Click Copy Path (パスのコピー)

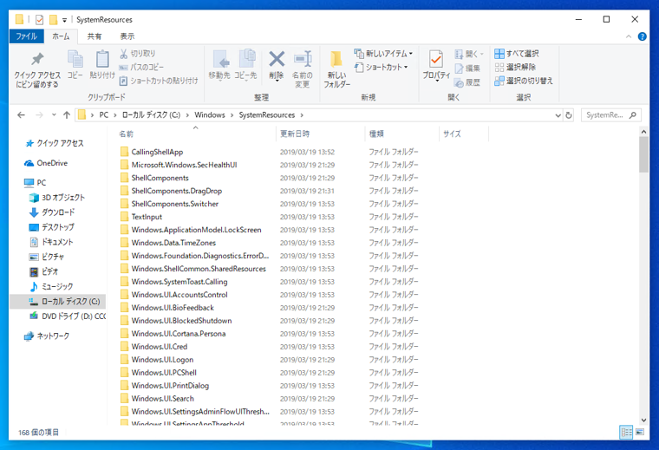click(x=141, y=67)
